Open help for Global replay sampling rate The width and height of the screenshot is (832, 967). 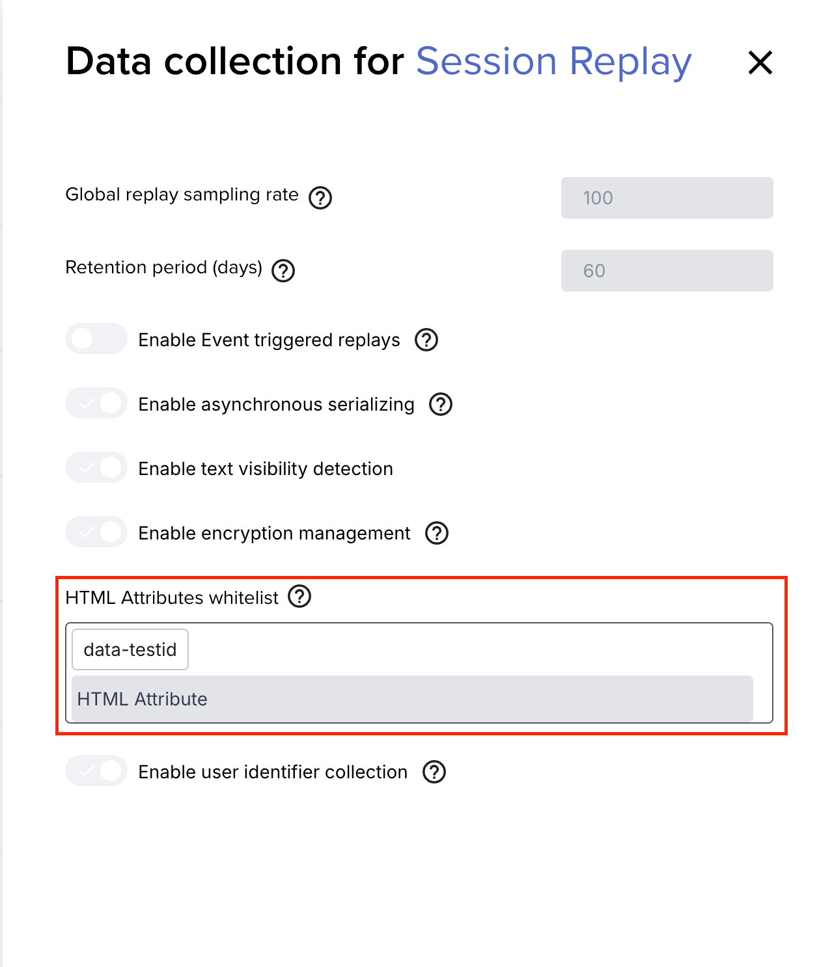[x=320, y=197]
